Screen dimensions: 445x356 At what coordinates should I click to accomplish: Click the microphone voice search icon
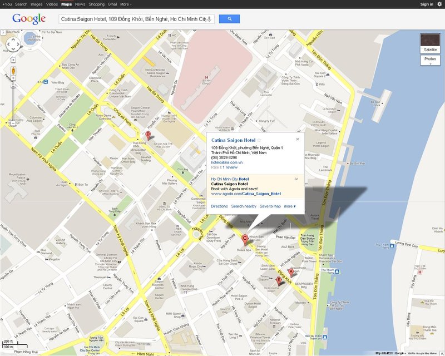[210, 19]
